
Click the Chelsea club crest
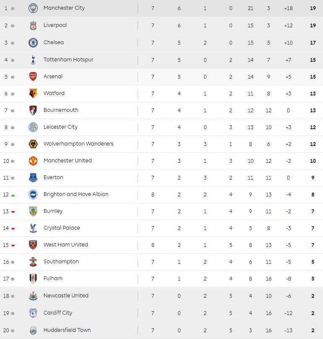pos(33,42)
